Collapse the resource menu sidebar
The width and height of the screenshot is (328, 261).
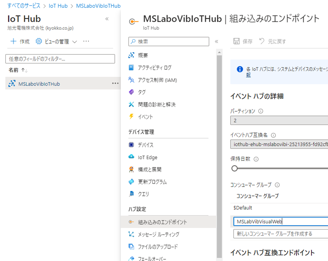click(x=216, y=41)
